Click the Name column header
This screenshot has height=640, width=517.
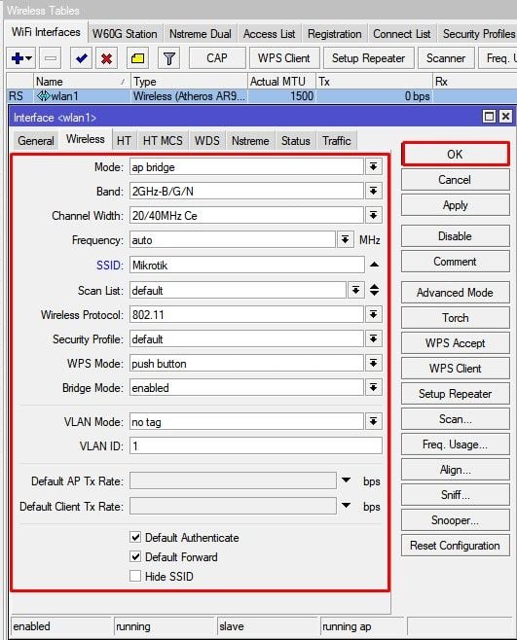[81, 82]
